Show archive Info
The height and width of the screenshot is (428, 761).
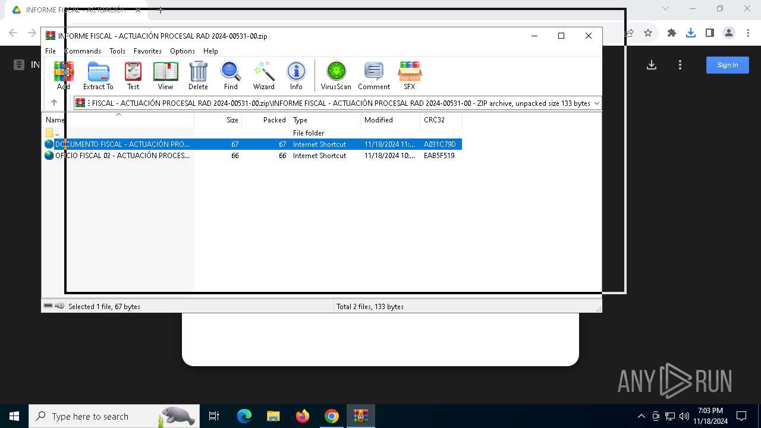pyautogui.click(x=296, y=75)
